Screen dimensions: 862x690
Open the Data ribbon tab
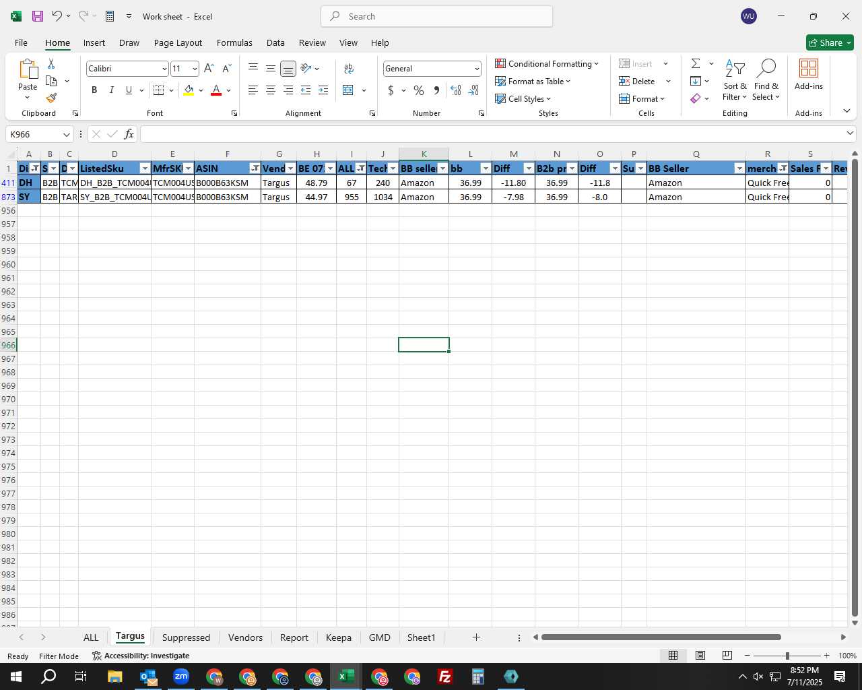(275, 42)
